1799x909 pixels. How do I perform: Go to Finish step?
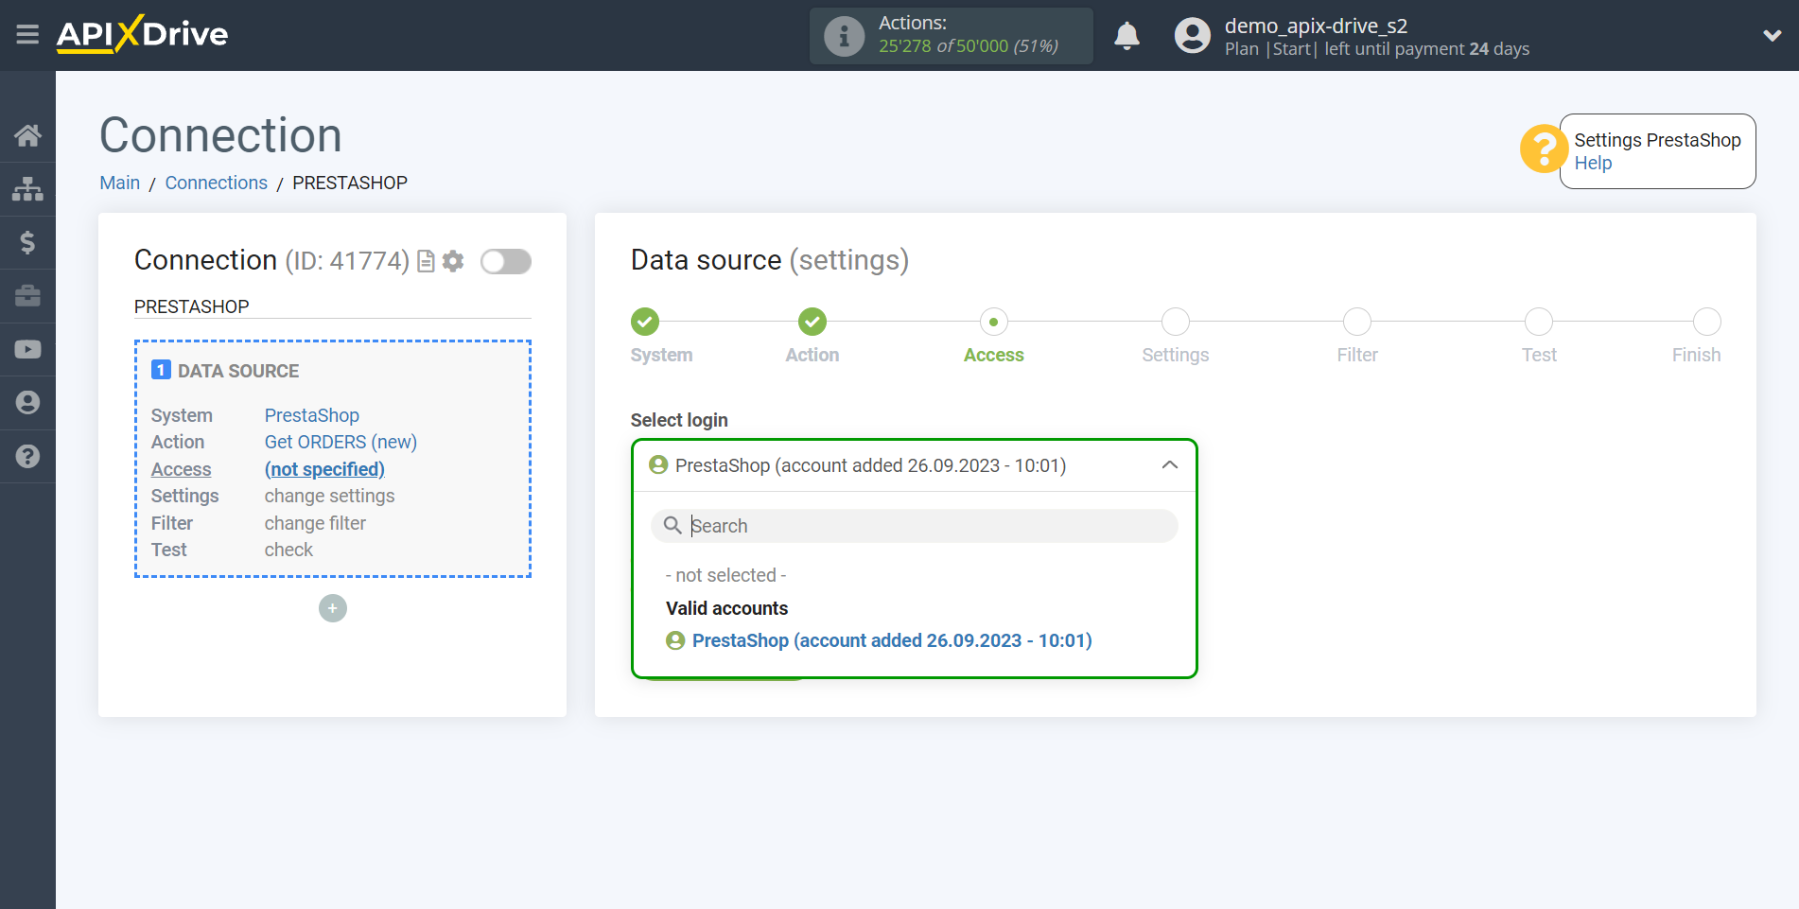pyautogui.click(x=1707, y=322)
